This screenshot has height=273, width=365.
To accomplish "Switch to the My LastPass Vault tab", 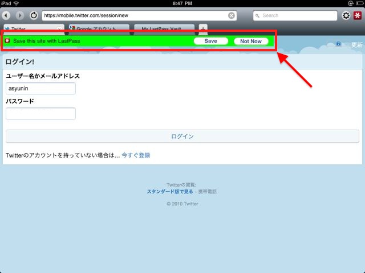I will [164, 29].
